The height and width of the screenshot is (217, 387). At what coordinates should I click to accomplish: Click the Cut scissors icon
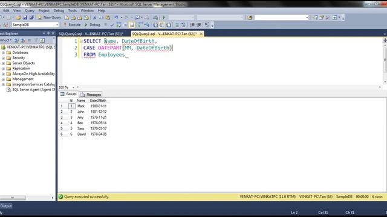tap(94, 17)
